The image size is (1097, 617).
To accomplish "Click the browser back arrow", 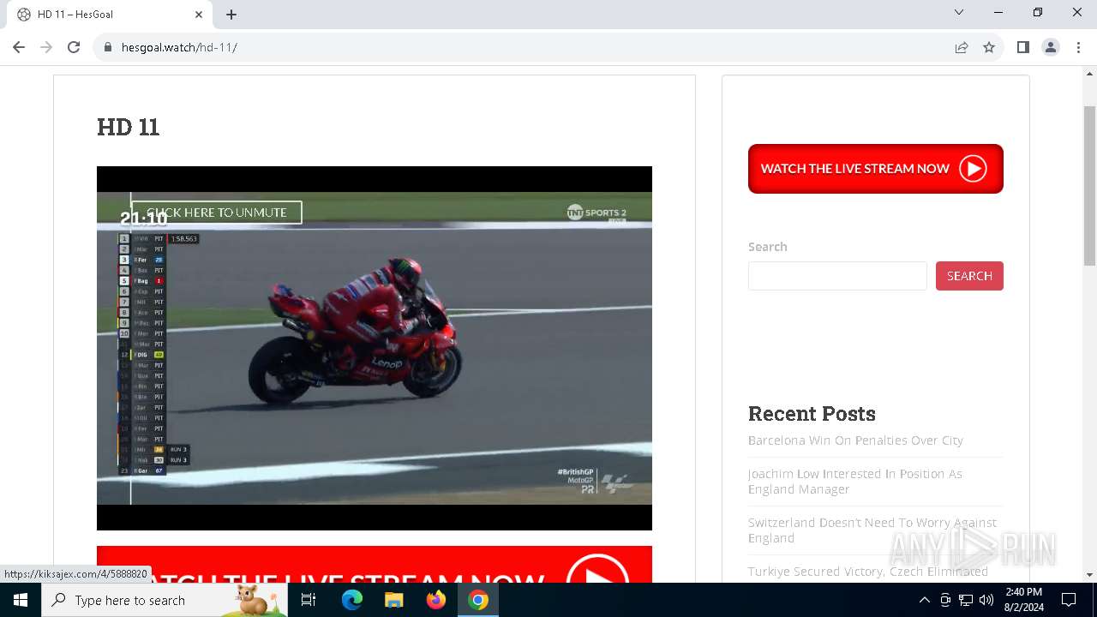I will tap(19, 47).
